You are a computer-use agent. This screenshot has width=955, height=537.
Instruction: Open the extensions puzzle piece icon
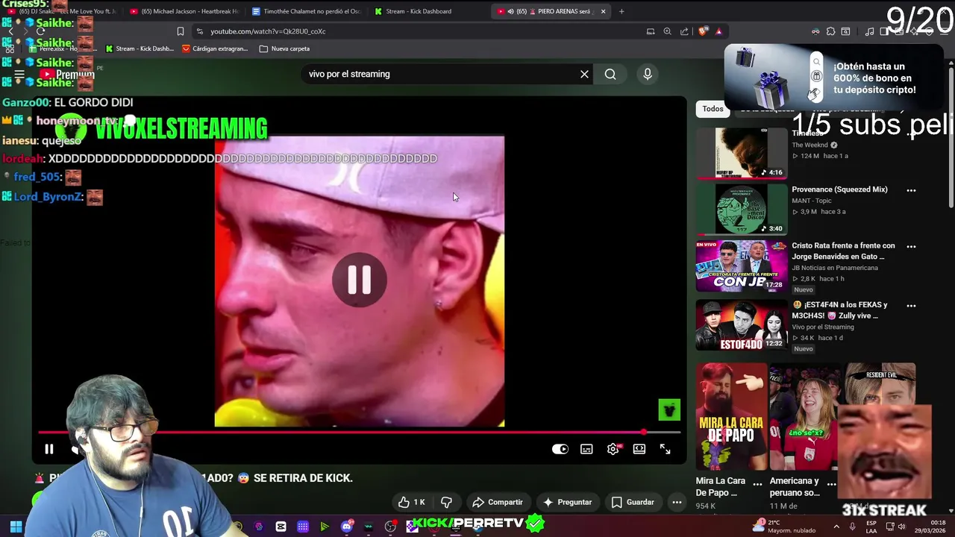831,31
